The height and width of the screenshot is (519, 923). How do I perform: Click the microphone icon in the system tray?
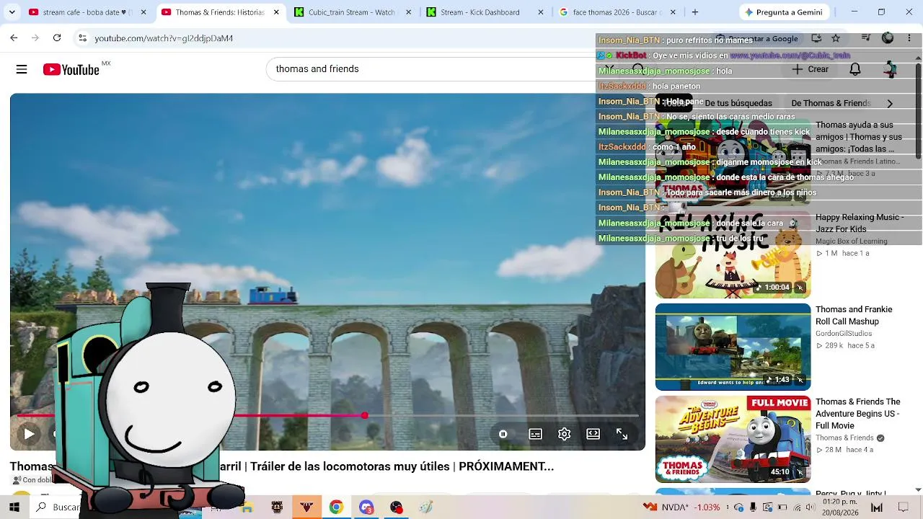(753, 507)
